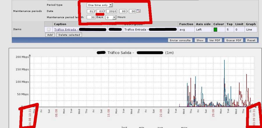The image size is (262, 128).
Task: Click the 15.08 date label on axis
Action: tap(109, 113)
